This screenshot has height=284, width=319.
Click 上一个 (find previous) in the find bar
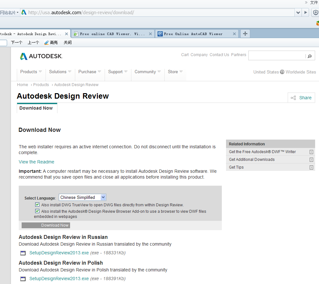[x=33, y=43]
